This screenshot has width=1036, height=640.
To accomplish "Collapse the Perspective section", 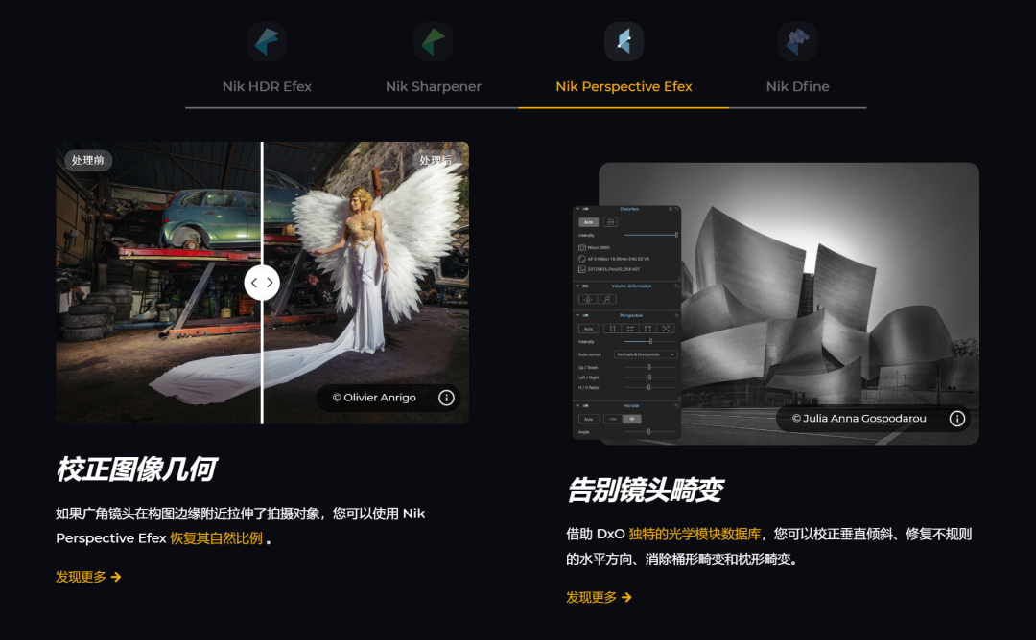I will (577, 315).
